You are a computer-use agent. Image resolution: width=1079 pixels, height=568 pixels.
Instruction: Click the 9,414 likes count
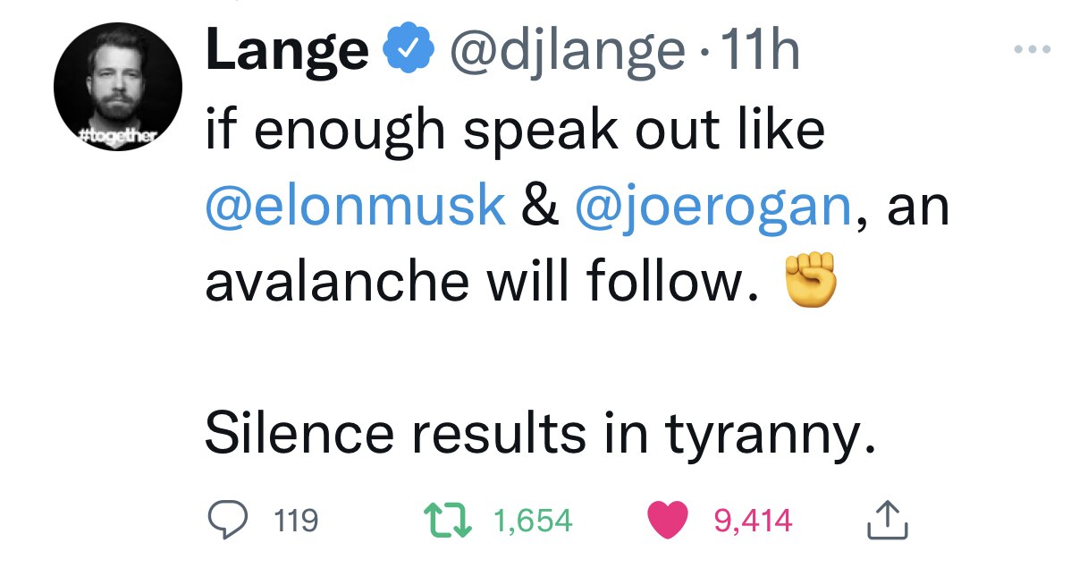coord(754,520)
